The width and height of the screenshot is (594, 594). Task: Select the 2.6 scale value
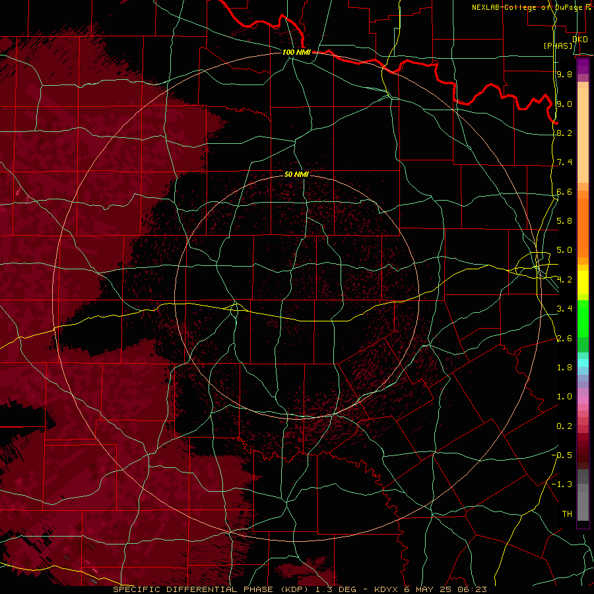564,339
